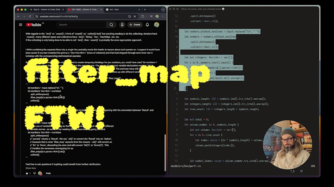Click the creator heart avatar on comment
Image resolution: width=334 pixels, height=187 pixels.
(x=40, y=173)
